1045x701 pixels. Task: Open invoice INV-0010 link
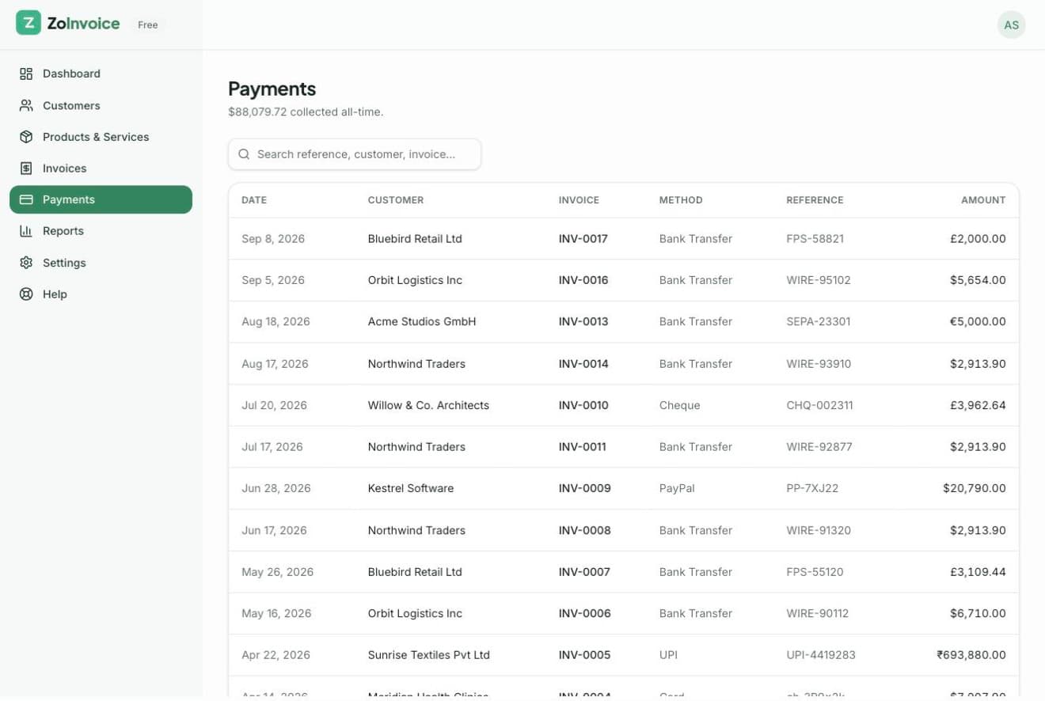pos(583,405)
